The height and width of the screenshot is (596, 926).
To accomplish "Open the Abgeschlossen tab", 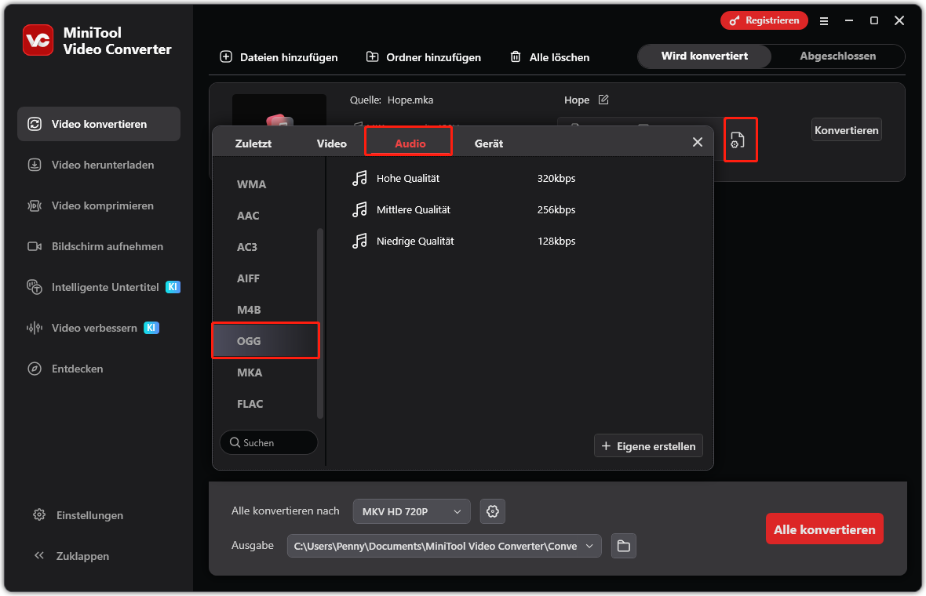I will [837, 56].
